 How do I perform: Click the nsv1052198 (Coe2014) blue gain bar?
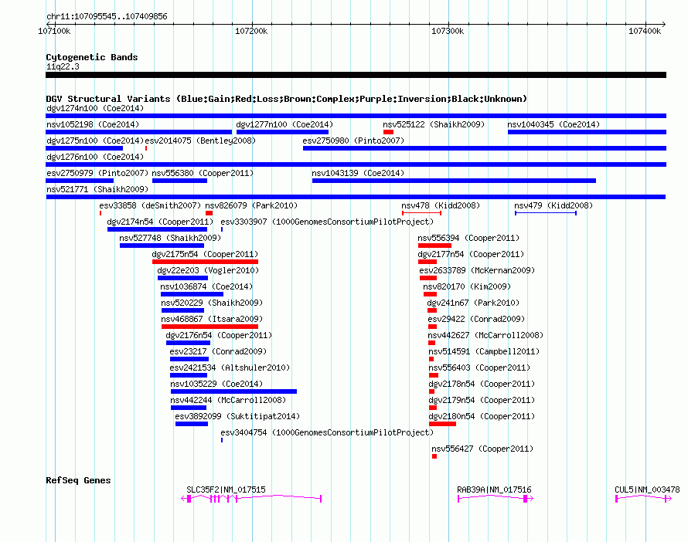point(138,132)
